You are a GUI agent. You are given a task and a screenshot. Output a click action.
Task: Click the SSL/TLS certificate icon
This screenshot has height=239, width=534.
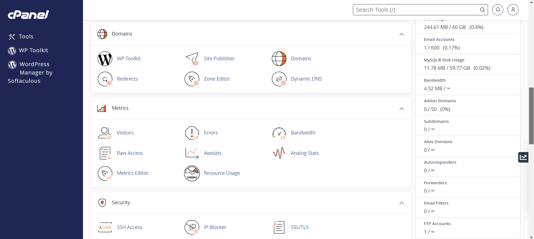click(279, 227)
